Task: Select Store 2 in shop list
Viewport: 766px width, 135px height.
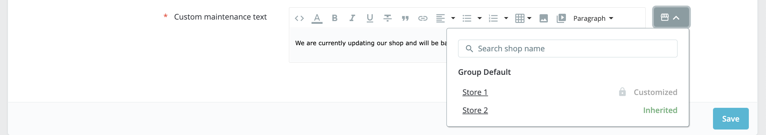Action: 475,110
